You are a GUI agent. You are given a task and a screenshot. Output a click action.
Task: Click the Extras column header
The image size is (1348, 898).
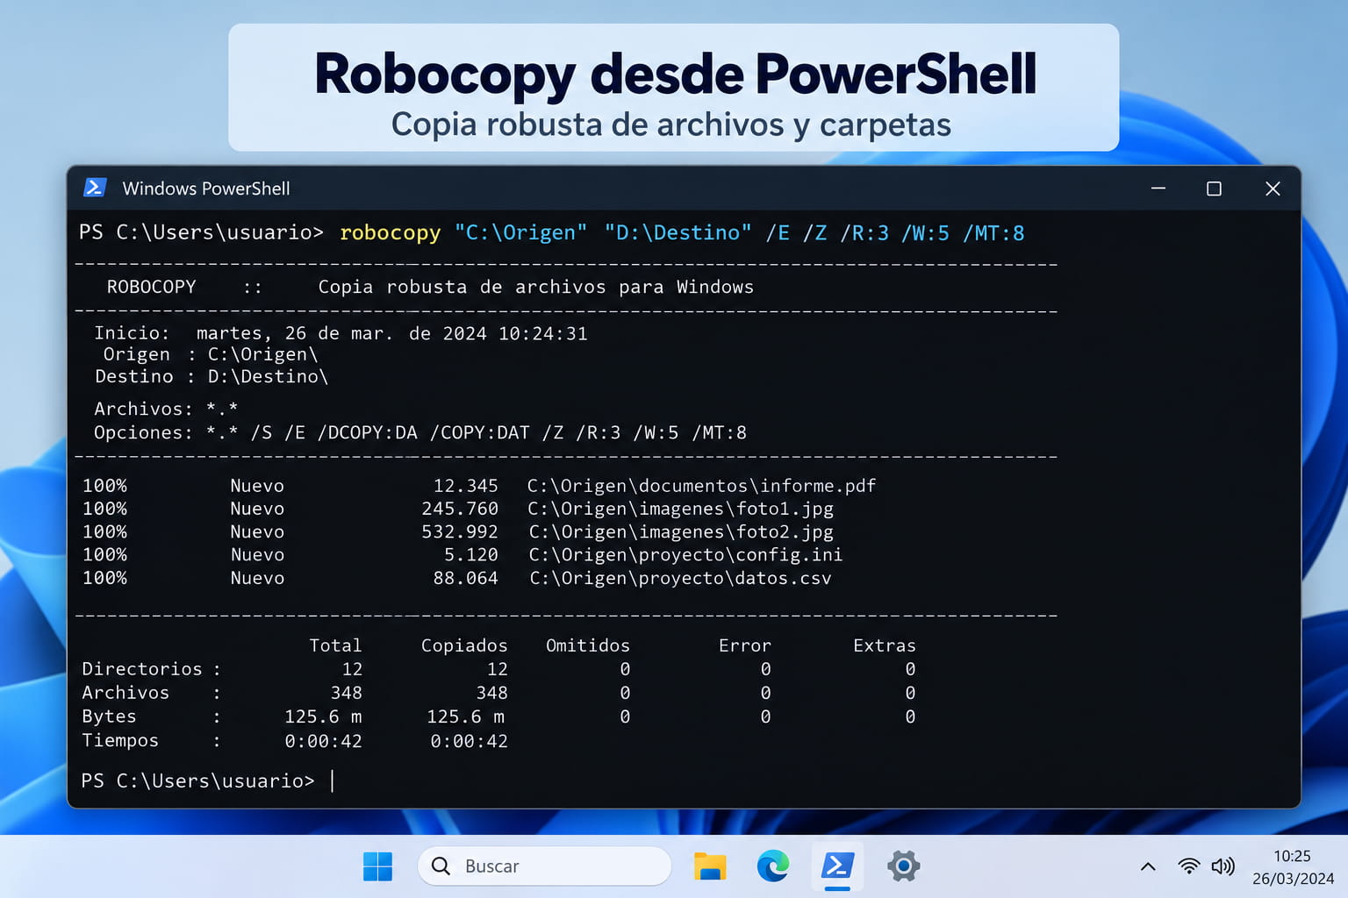coord(885,645)
